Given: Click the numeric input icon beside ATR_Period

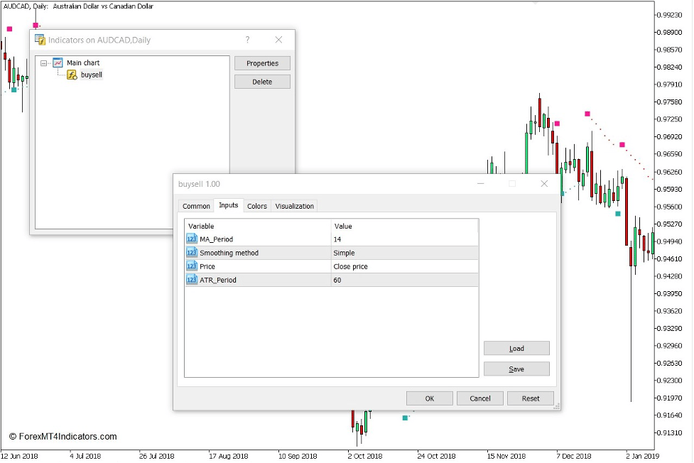Looking at the screenshot, I should tap(191, 280).
